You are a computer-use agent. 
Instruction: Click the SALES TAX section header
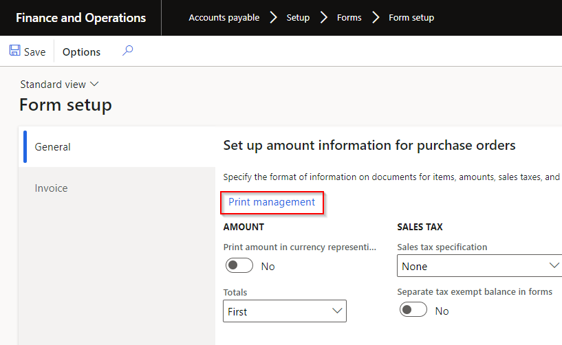pyautogui.click(x=420, y=227)
